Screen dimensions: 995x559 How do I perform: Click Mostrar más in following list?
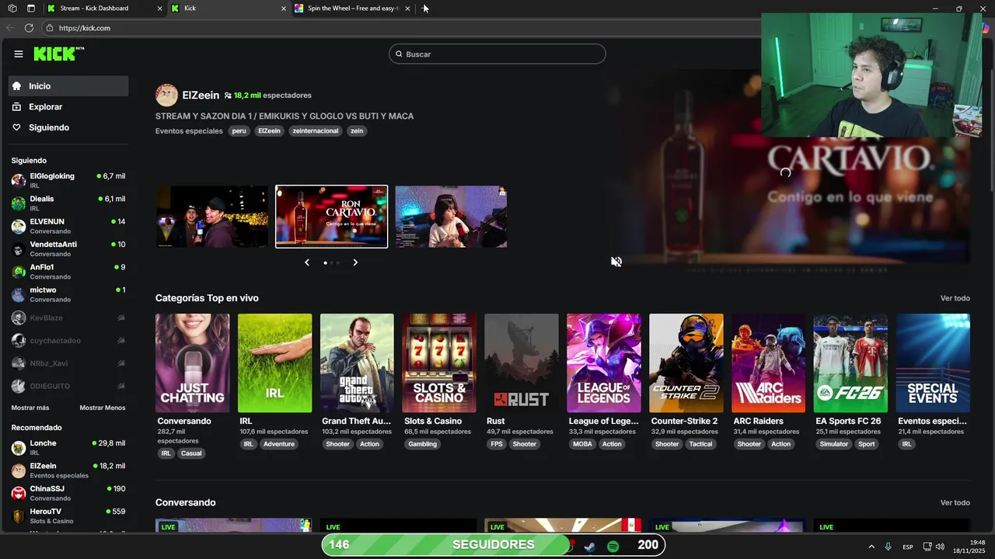pyautogui.click(x=30, y=408)
